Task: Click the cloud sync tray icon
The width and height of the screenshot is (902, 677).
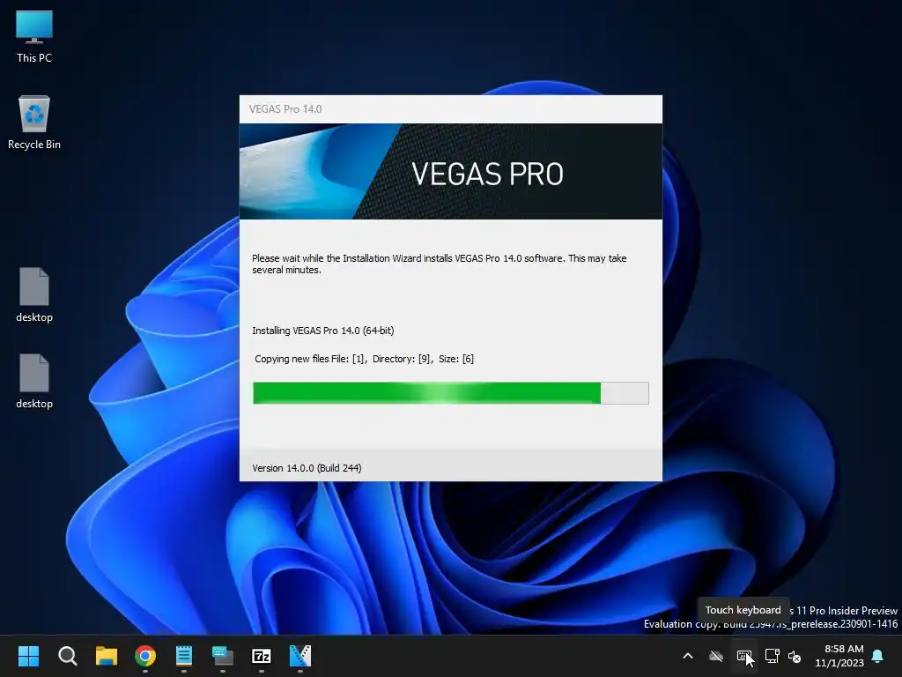Action: [715, 656]
